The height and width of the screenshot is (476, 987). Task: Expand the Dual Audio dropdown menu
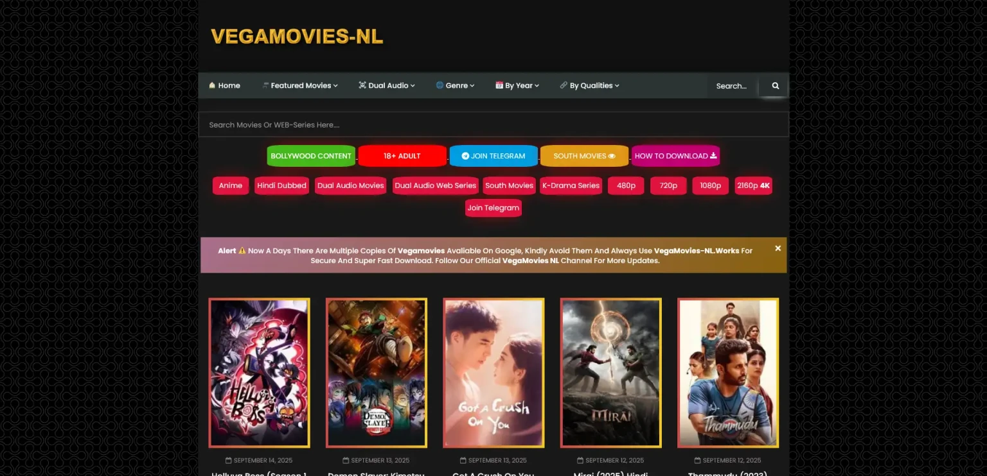point(387,85)
